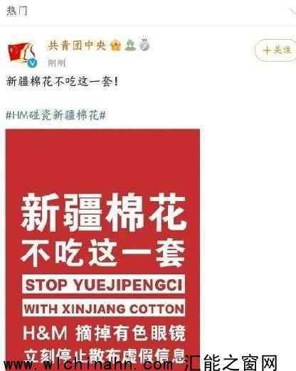Click the STOP YUEJIPENGCI banner in the poster

click(103, 284)
